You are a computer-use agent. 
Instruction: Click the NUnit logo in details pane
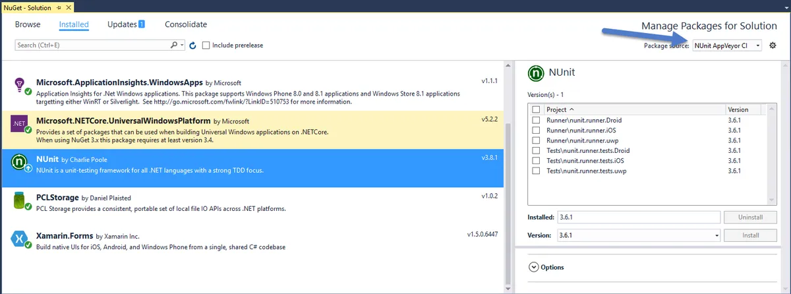(x=537, y=73)
